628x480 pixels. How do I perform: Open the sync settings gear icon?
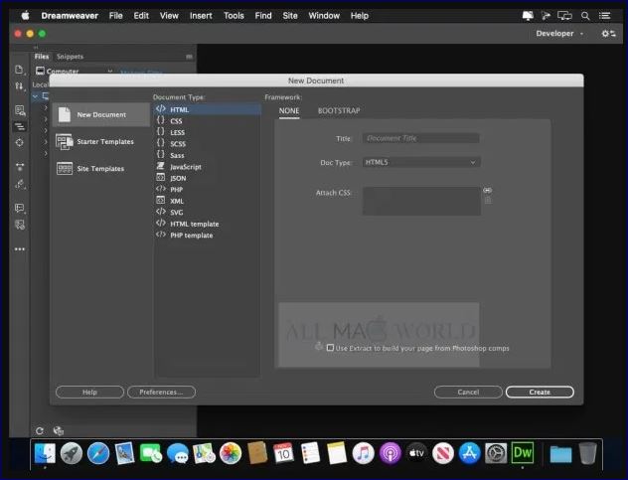coord(608,34)
